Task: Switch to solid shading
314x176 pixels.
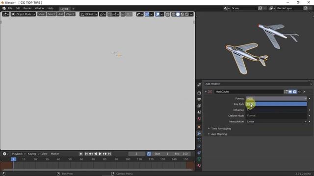Action: click(x=178, y=14)
